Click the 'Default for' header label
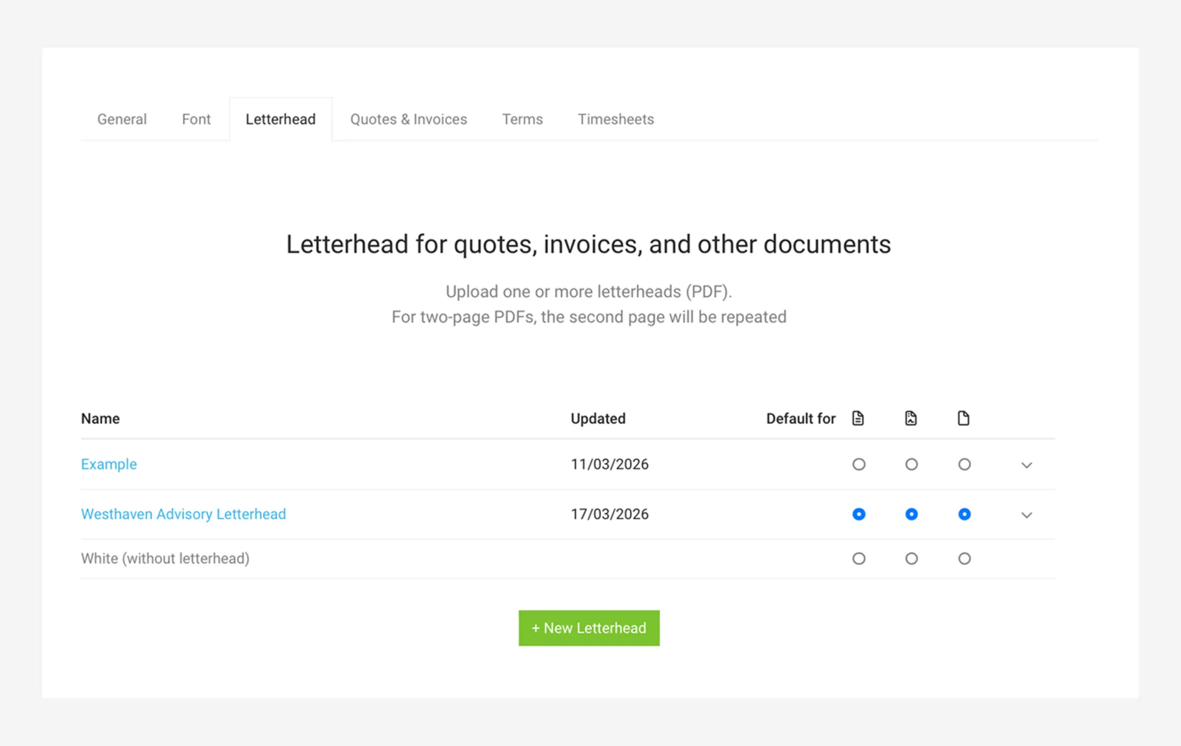The image size is (1181, 746). [x=800, y=418]
